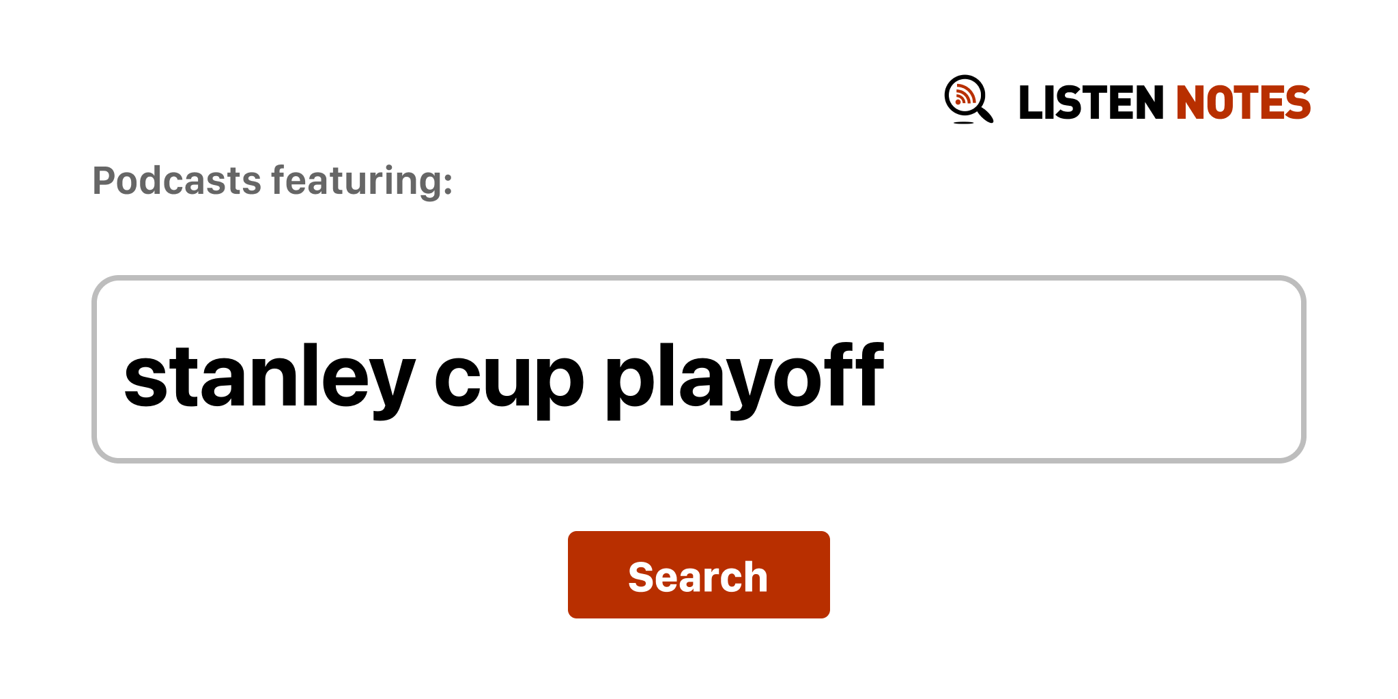The width and height of the screenshot is (1398, 699).
Task: Click the gap between "cup" and "playoff"
Action: [x=595, y=376]
